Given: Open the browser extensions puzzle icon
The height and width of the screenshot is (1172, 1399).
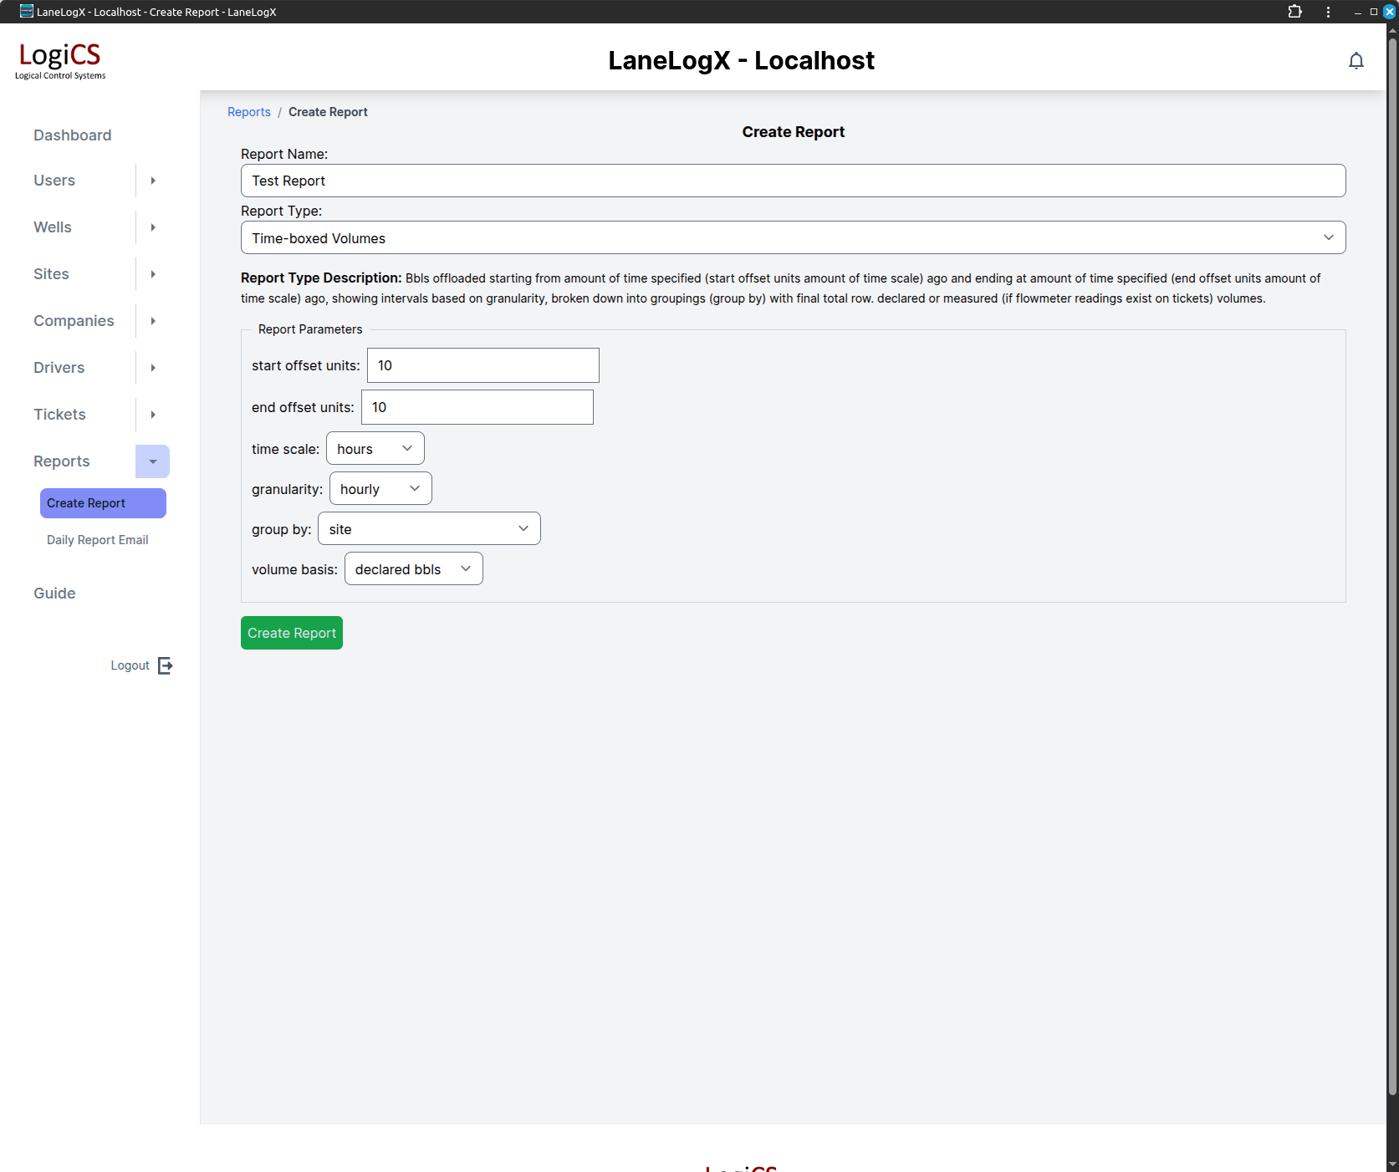Looking at the screenshot, I should pyautogui.click(x=1294, y=12).
